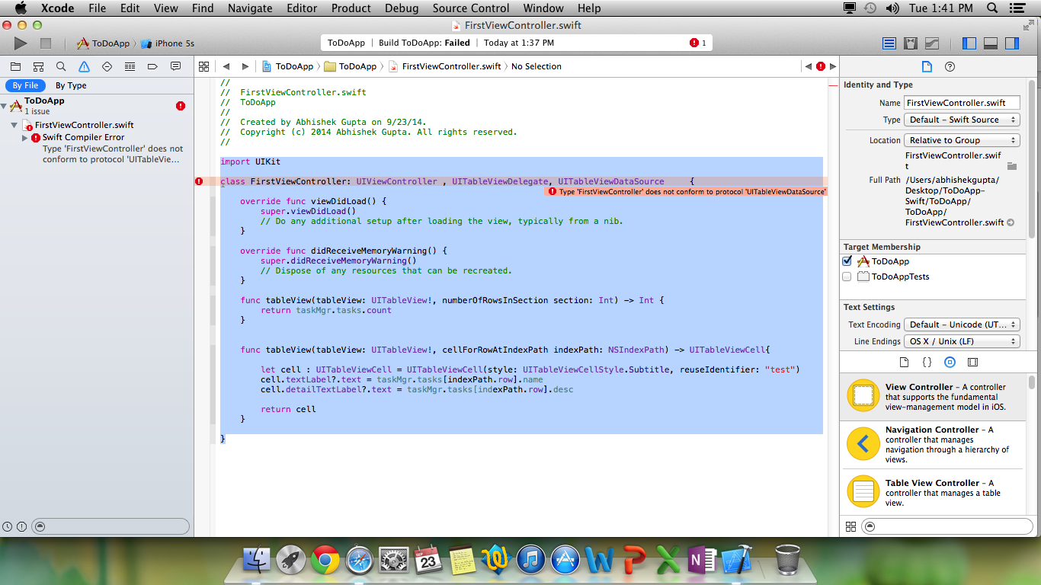Switch issue grouping to By Type

point(71,85)
